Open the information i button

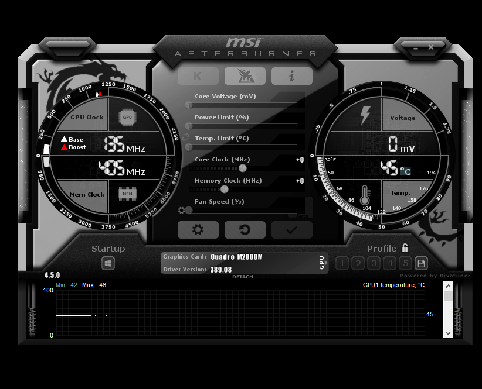[x=292, y=76]
